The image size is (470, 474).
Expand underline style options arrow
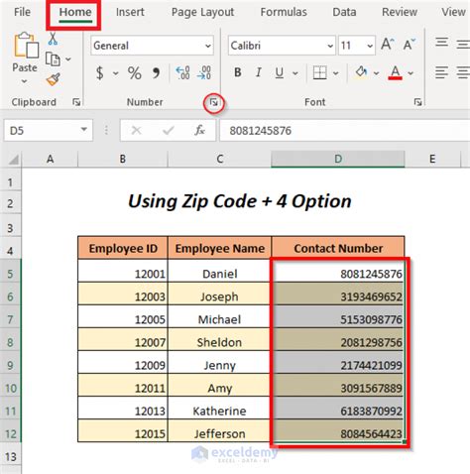(x=295, y=73)
